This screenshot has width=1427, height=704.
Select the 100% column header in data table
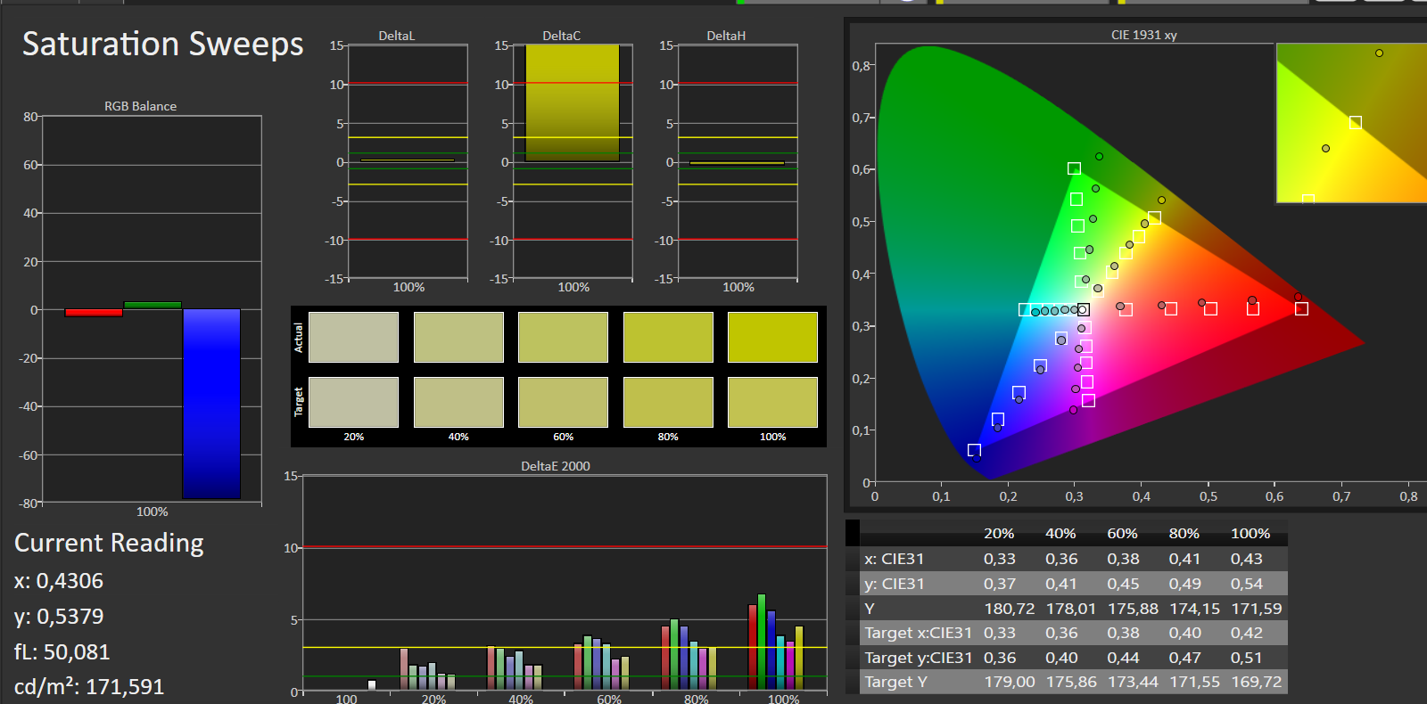(x=1250, y=533)
